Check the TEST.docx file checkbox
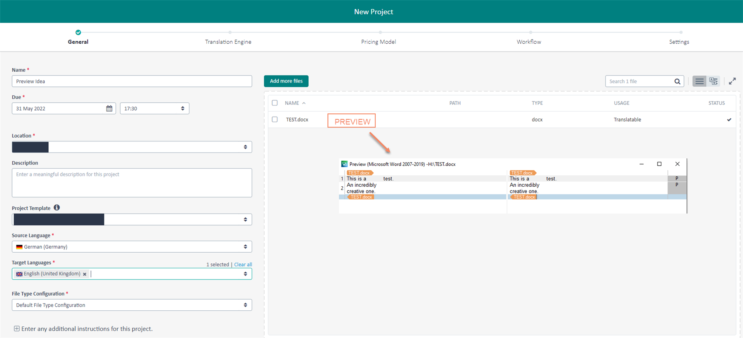Image resolution: width=743 pixels, height=338 pixels. point(275,120)
